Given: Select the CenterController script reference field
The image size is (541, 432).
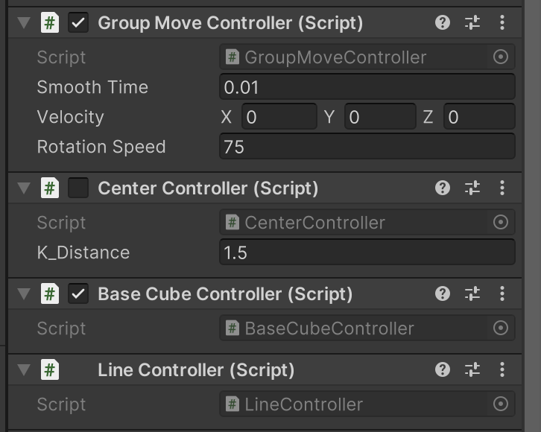Looking at the screenshot, I should point(367,223).
